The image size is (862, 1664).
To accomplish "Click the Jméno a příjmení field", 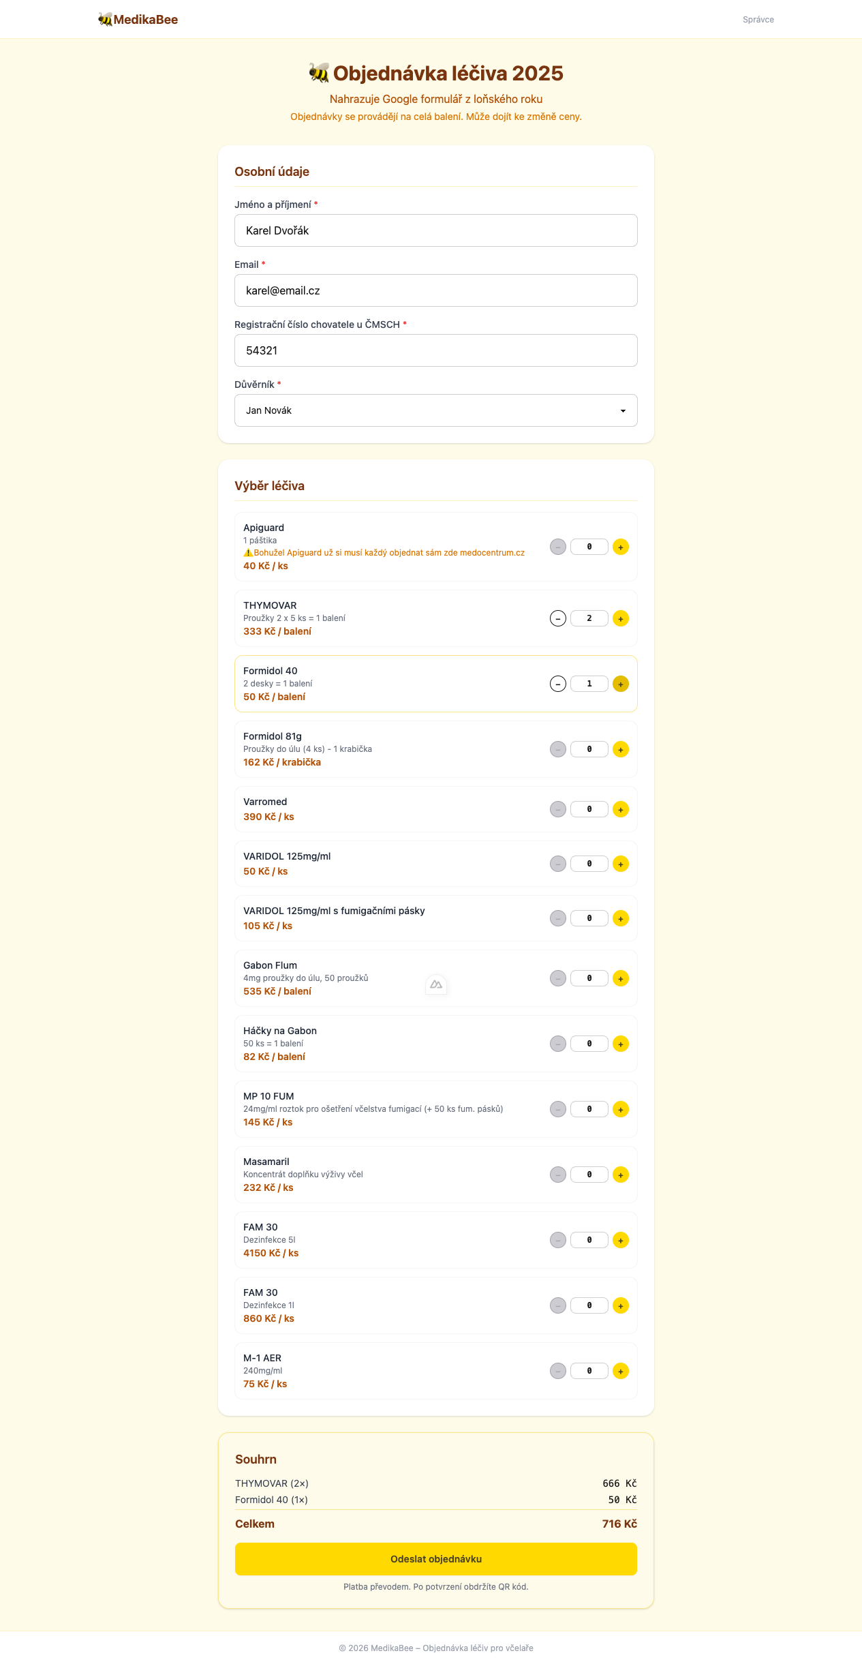I will (x=436, y=230).
